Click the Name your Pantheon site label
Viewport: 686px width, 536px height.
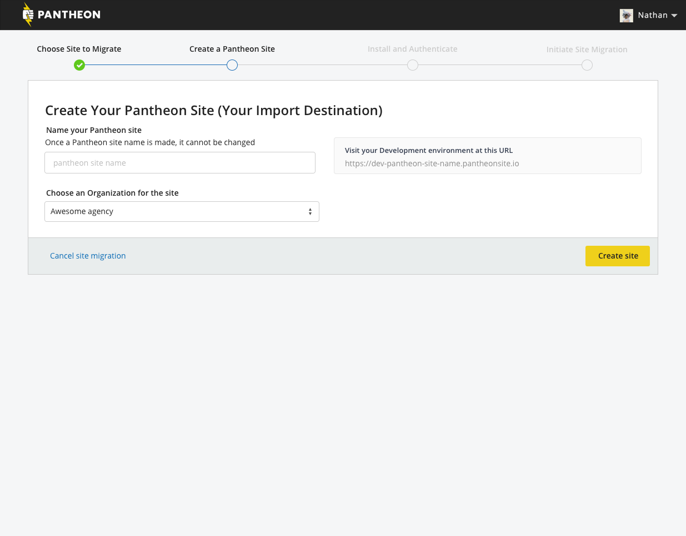click(x=94, y=130)
